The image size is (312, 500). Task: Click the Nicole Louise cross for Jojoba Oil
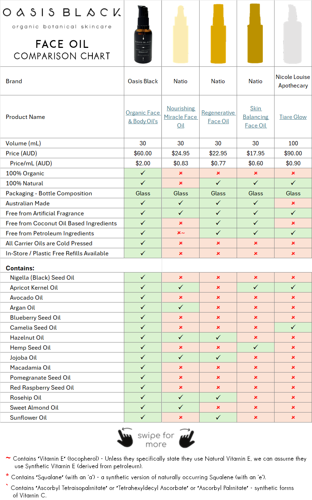293,357
